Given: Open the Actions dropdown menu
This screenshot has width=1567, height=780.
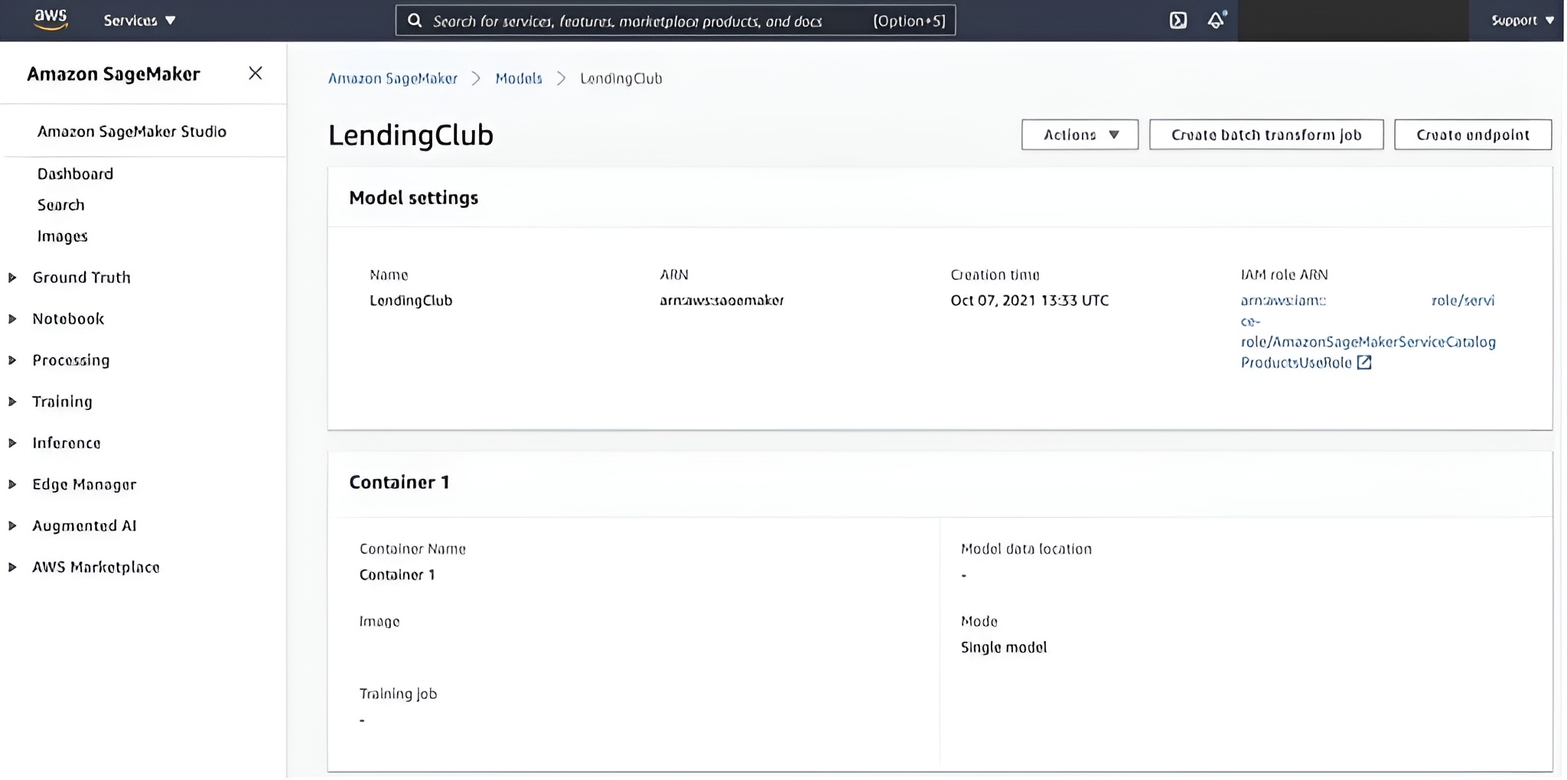Looking at the screenshot, I should pos(1080,135).
